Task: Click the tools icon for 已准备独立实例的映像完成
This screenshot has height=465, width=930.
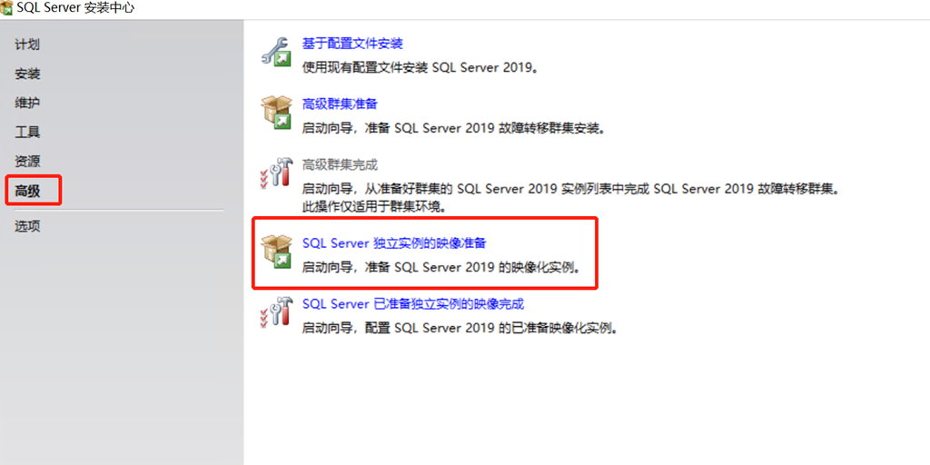Action: [276, 312]
